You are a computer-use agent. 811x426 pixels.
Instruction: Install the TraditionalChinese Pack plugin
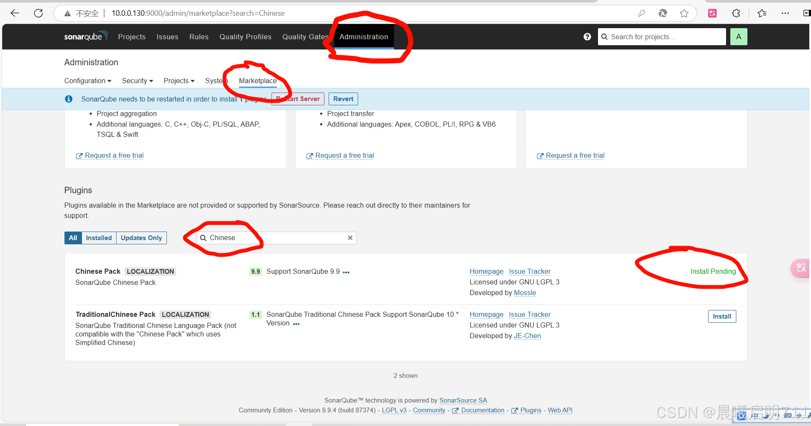722,316
